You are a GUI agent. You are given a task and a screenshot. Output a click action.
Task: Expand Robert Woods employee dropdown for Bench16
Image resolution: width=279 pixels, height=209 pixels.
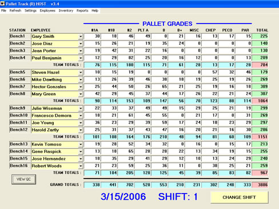coord(81,166)
